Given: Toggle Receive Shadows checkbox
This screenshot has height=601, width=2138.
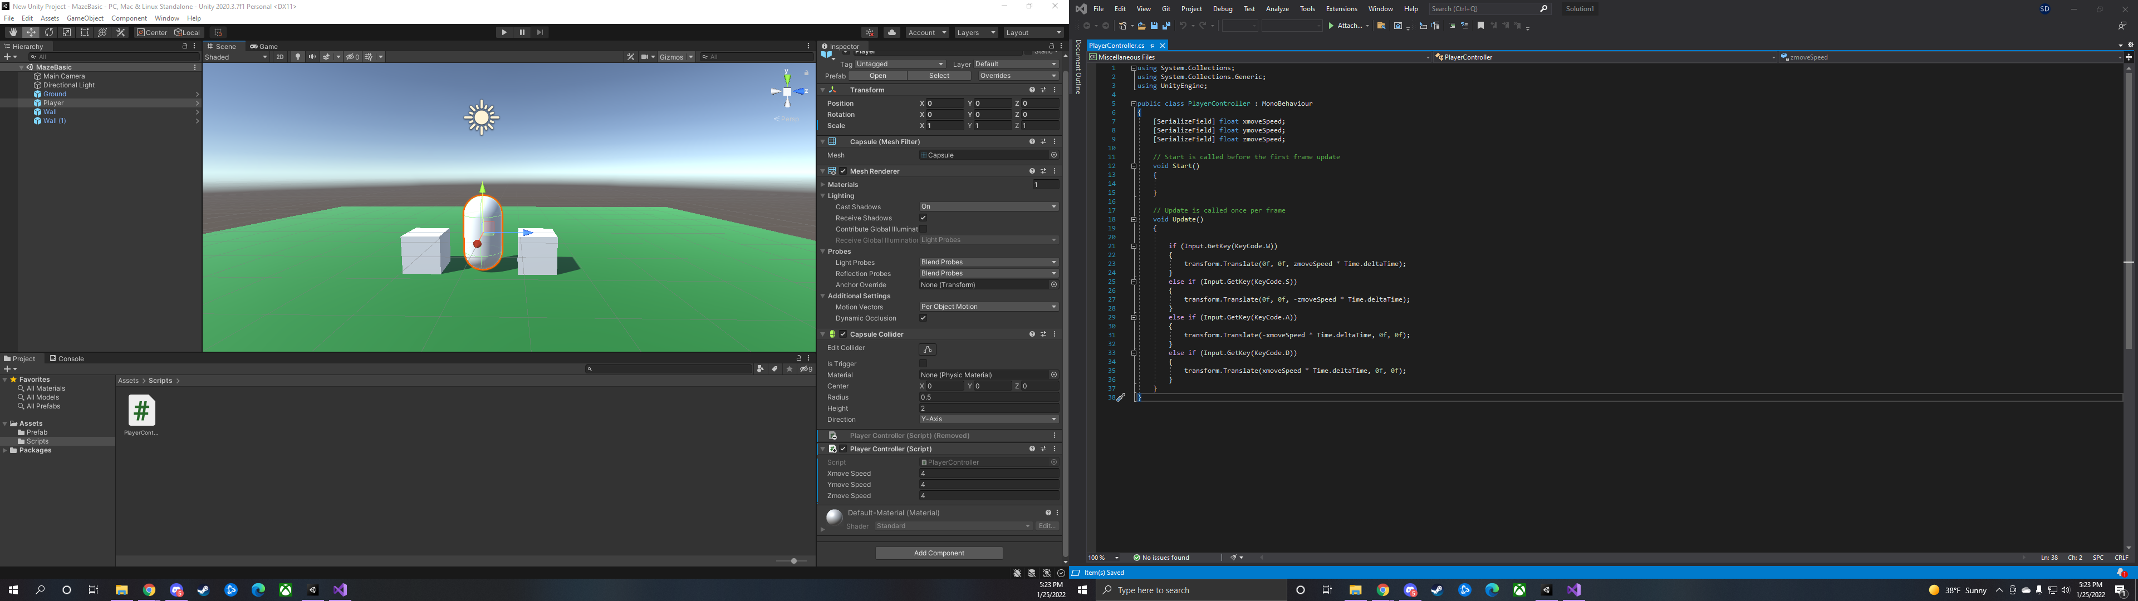Looking at the screenshot, I should click(923, 218).
